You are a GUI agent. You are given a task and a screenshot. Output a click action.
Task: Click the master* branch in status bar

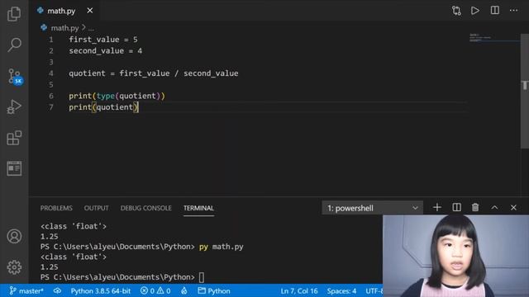(26, 290)
